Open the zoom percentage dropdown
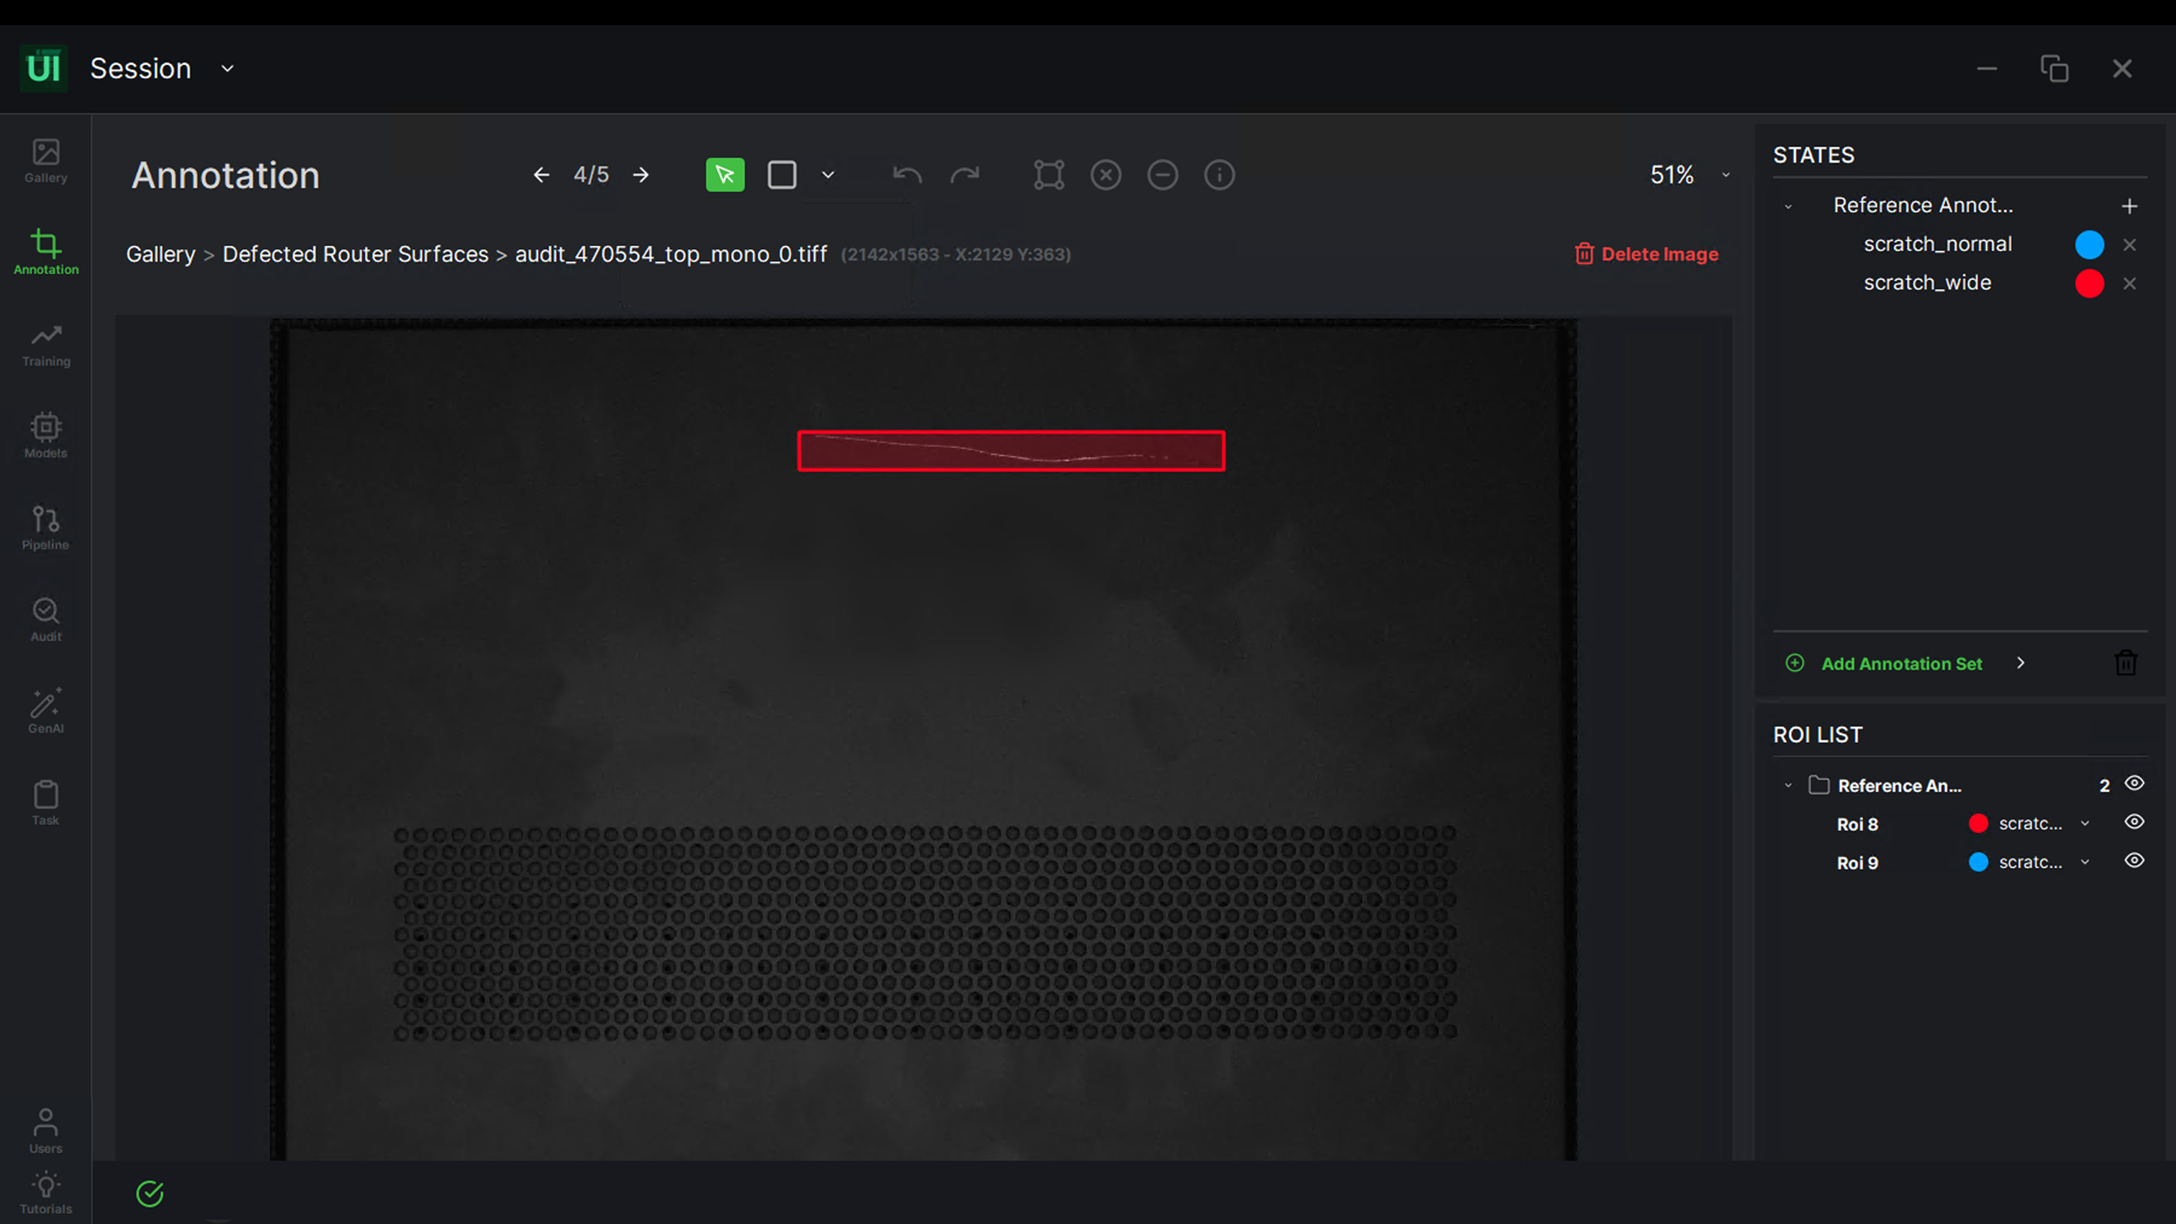Viewport: 2176px width, 1224px height. coord(1726,175)
